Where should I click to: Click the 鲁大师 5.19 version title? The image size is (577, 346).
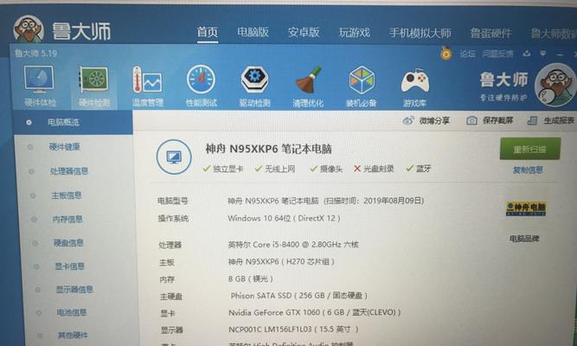coord(35,54)
